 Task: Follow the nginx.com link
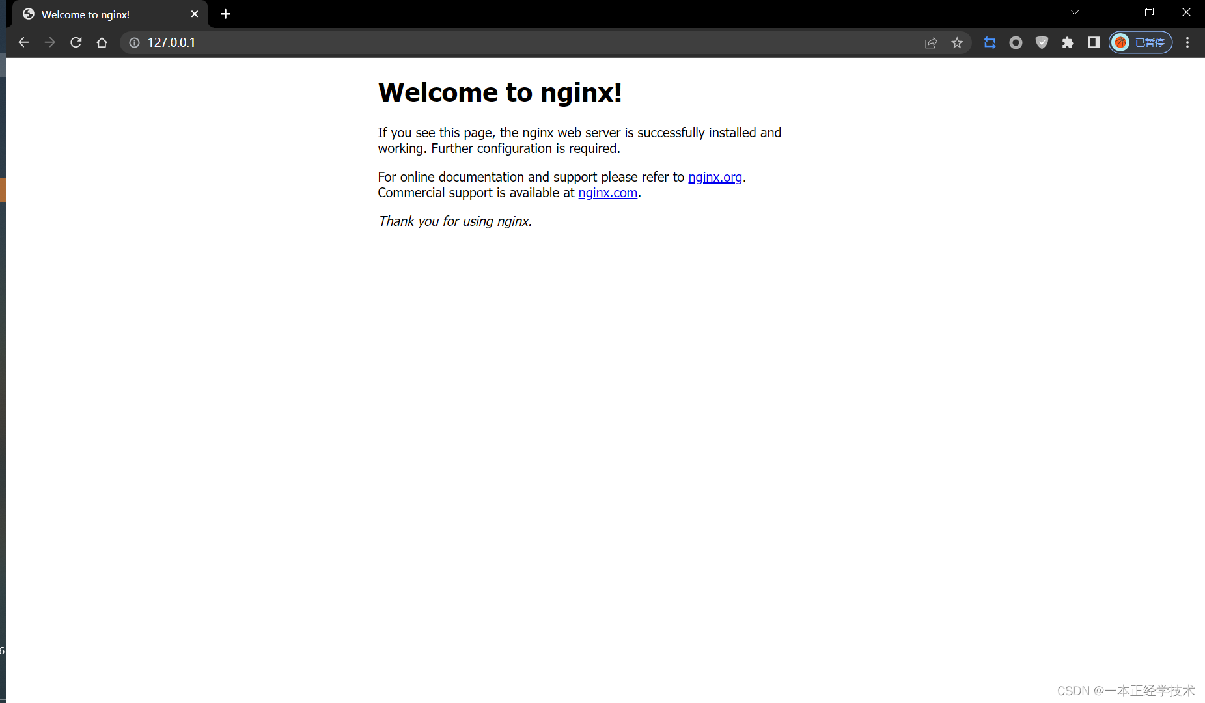[x=607, y=193]
